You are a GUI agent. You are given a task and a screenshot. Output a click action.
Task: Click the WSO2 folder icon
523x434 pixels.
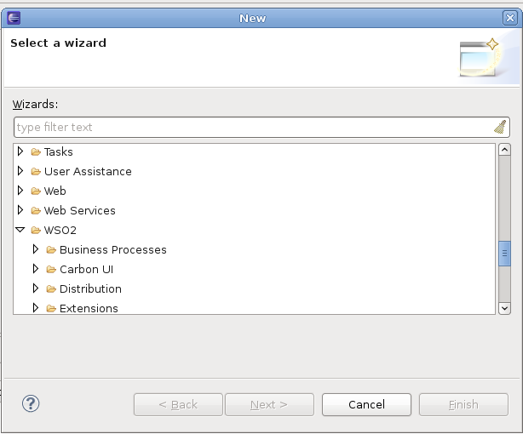pos(36,231)
